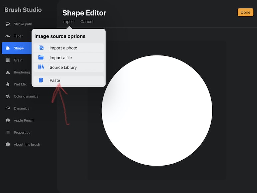
Task: Select the Color dynamics pinwheel icon
Action: point(8,96)
